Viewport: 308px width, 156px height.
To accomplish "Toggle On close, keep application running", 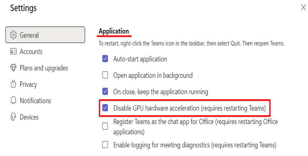I will 105,91.
